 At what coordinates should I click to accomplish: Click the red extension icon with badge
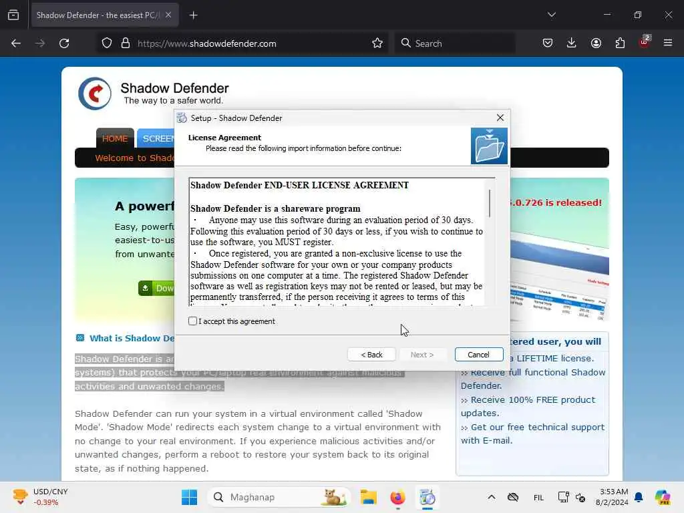click(x=645, y=42)
